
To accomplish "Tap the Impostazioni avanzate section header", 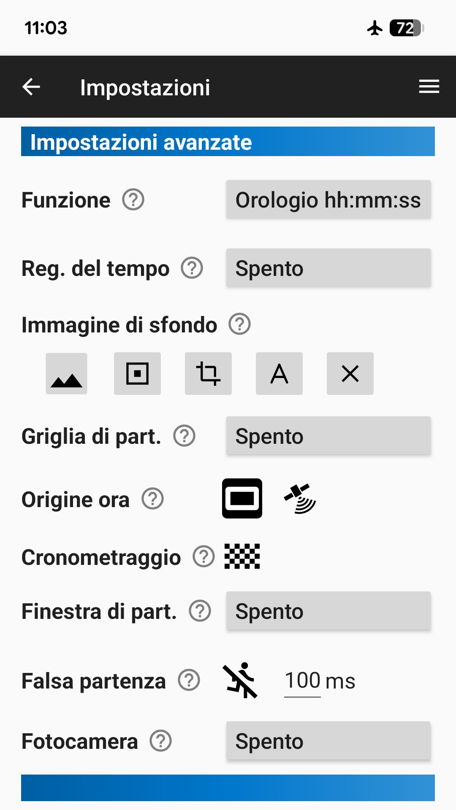I will [228, 142].
